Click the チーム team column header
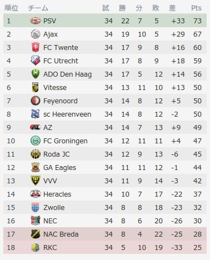Screen dimensions: 210x260 pos(38,8)
